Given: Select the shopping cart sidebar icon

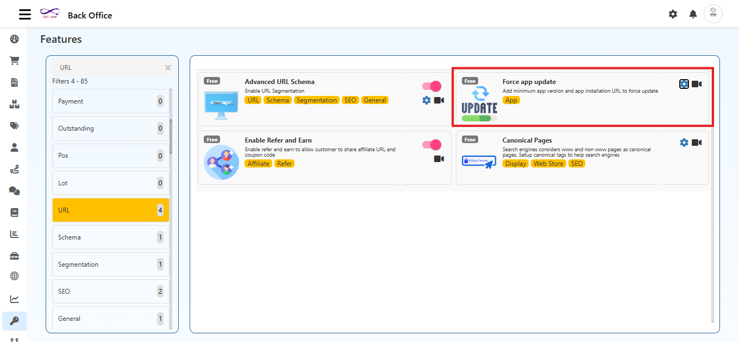Looking at the screenshot, I should click(14, 61).
